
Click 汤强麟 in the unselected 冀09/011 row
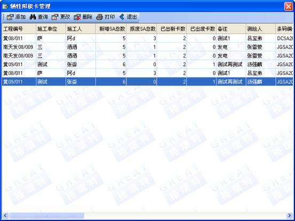point(261,65)
